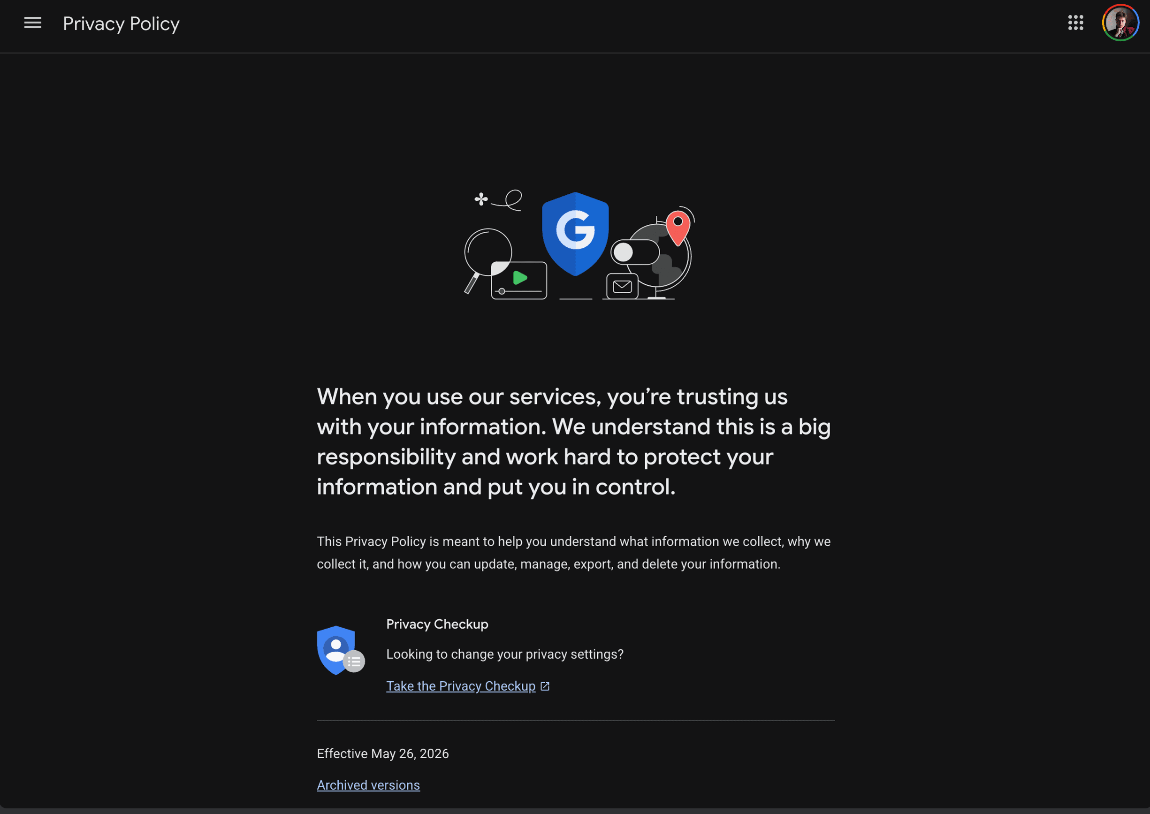Viewport: 1150px width, 814px height.
Task: Click the Privacy Checkup heading
Action: coord(437,624)
